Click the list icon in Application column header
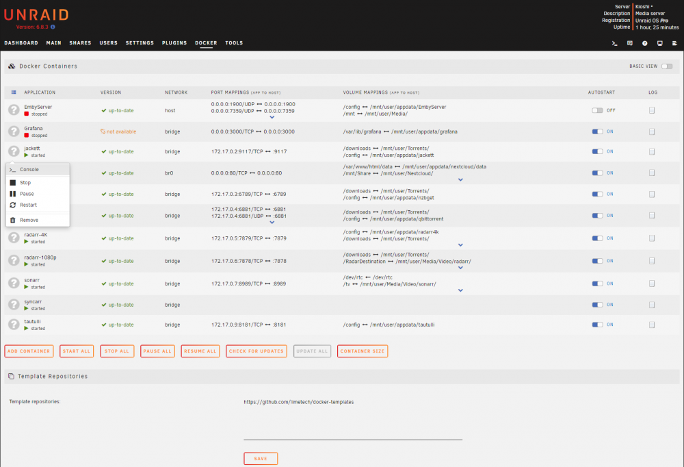Image resolution: width=684 pixels, height=467 pixels. pos(14,92)
